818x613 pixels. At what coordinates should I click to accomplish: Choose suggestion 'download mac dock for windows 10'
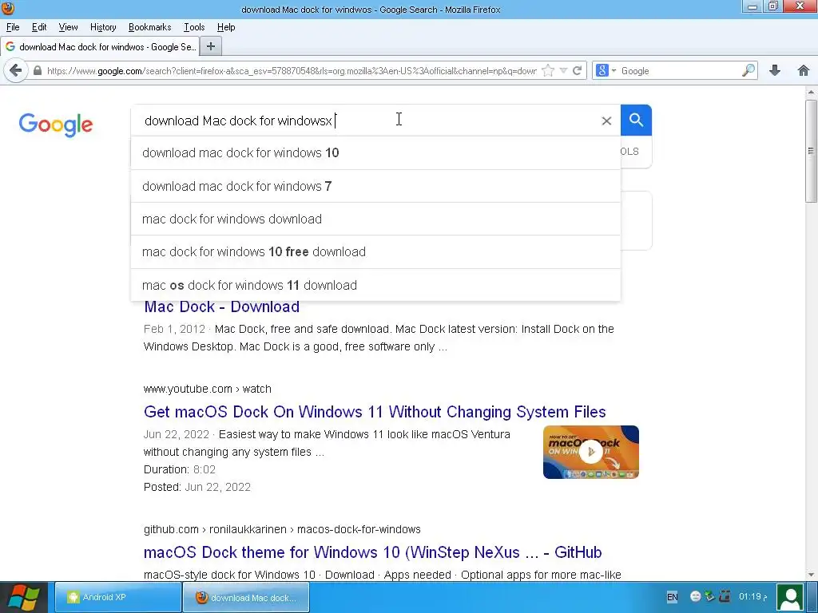[x=375, y=152]
